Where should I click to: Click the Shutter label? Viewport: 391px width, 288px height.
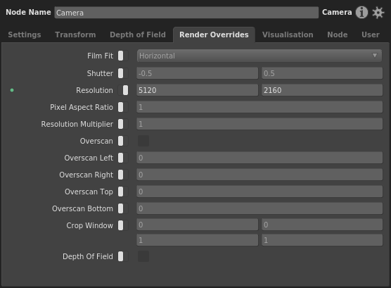coord(100,73)
